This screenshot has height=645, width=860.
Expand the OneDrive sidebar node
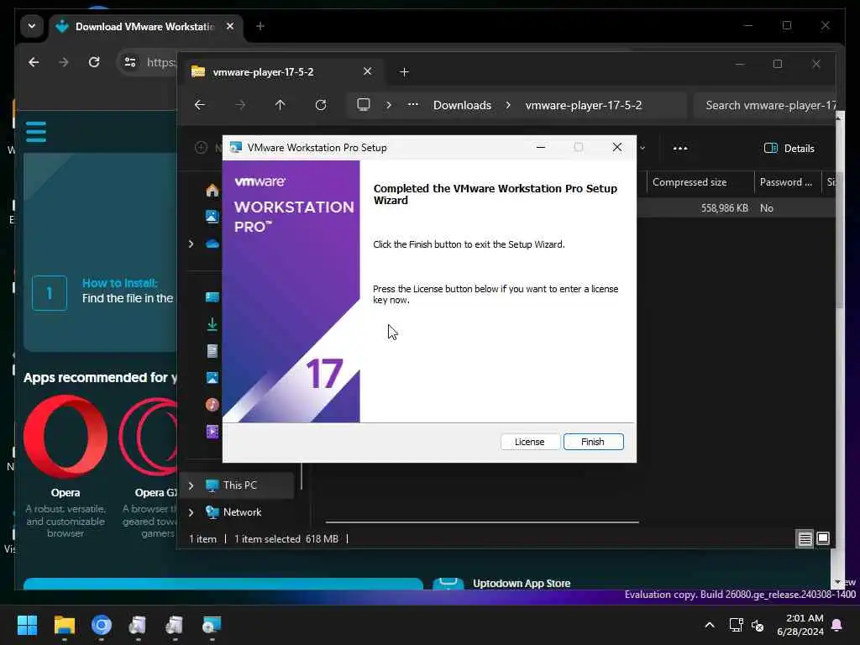click(191, 244)
